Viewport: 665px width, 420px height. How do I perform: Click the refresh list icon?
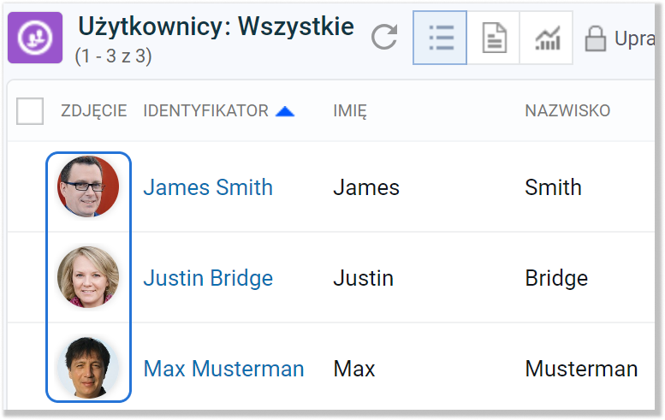pos(384,38)
